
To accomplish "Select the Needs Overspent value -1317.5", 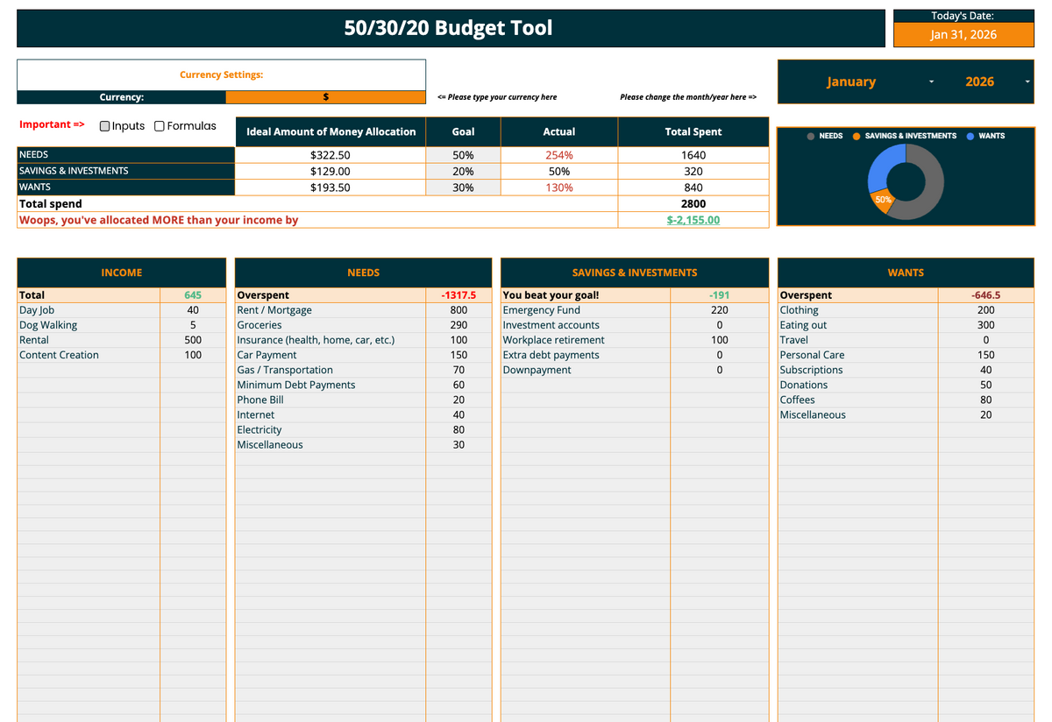I will coord(458,295).
